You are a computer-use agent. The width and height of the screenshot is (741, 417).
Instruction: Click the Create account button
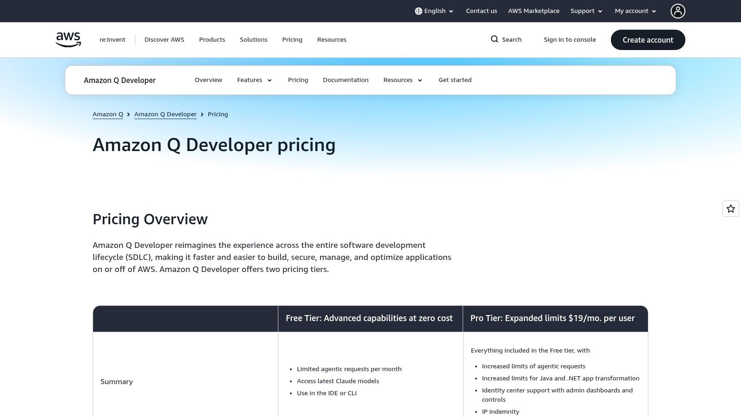[x=648, y=40]
